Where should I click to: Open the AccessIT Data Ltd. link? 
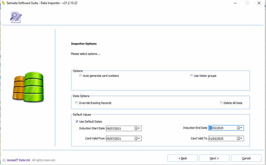19,160
